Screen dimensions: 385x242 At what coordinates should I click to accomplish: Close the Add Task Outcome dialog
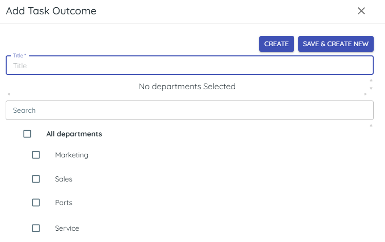361,11
